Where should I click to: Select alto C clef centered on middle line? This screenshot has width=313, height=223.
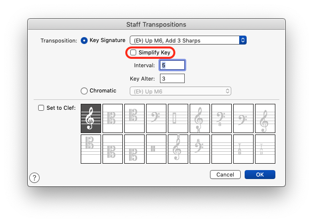112,118
